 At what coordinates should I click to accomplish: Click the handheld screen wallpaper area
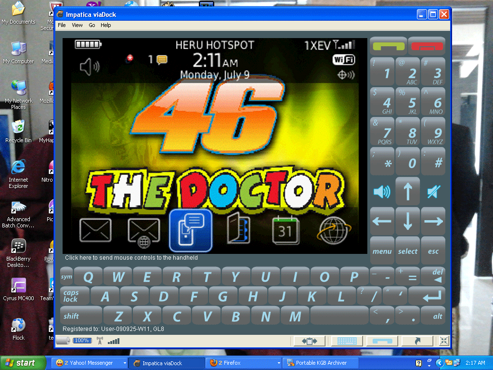(215, 145)
